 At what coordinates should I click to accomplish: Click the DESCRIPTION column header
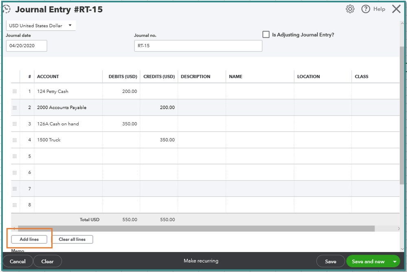(196, 77)
